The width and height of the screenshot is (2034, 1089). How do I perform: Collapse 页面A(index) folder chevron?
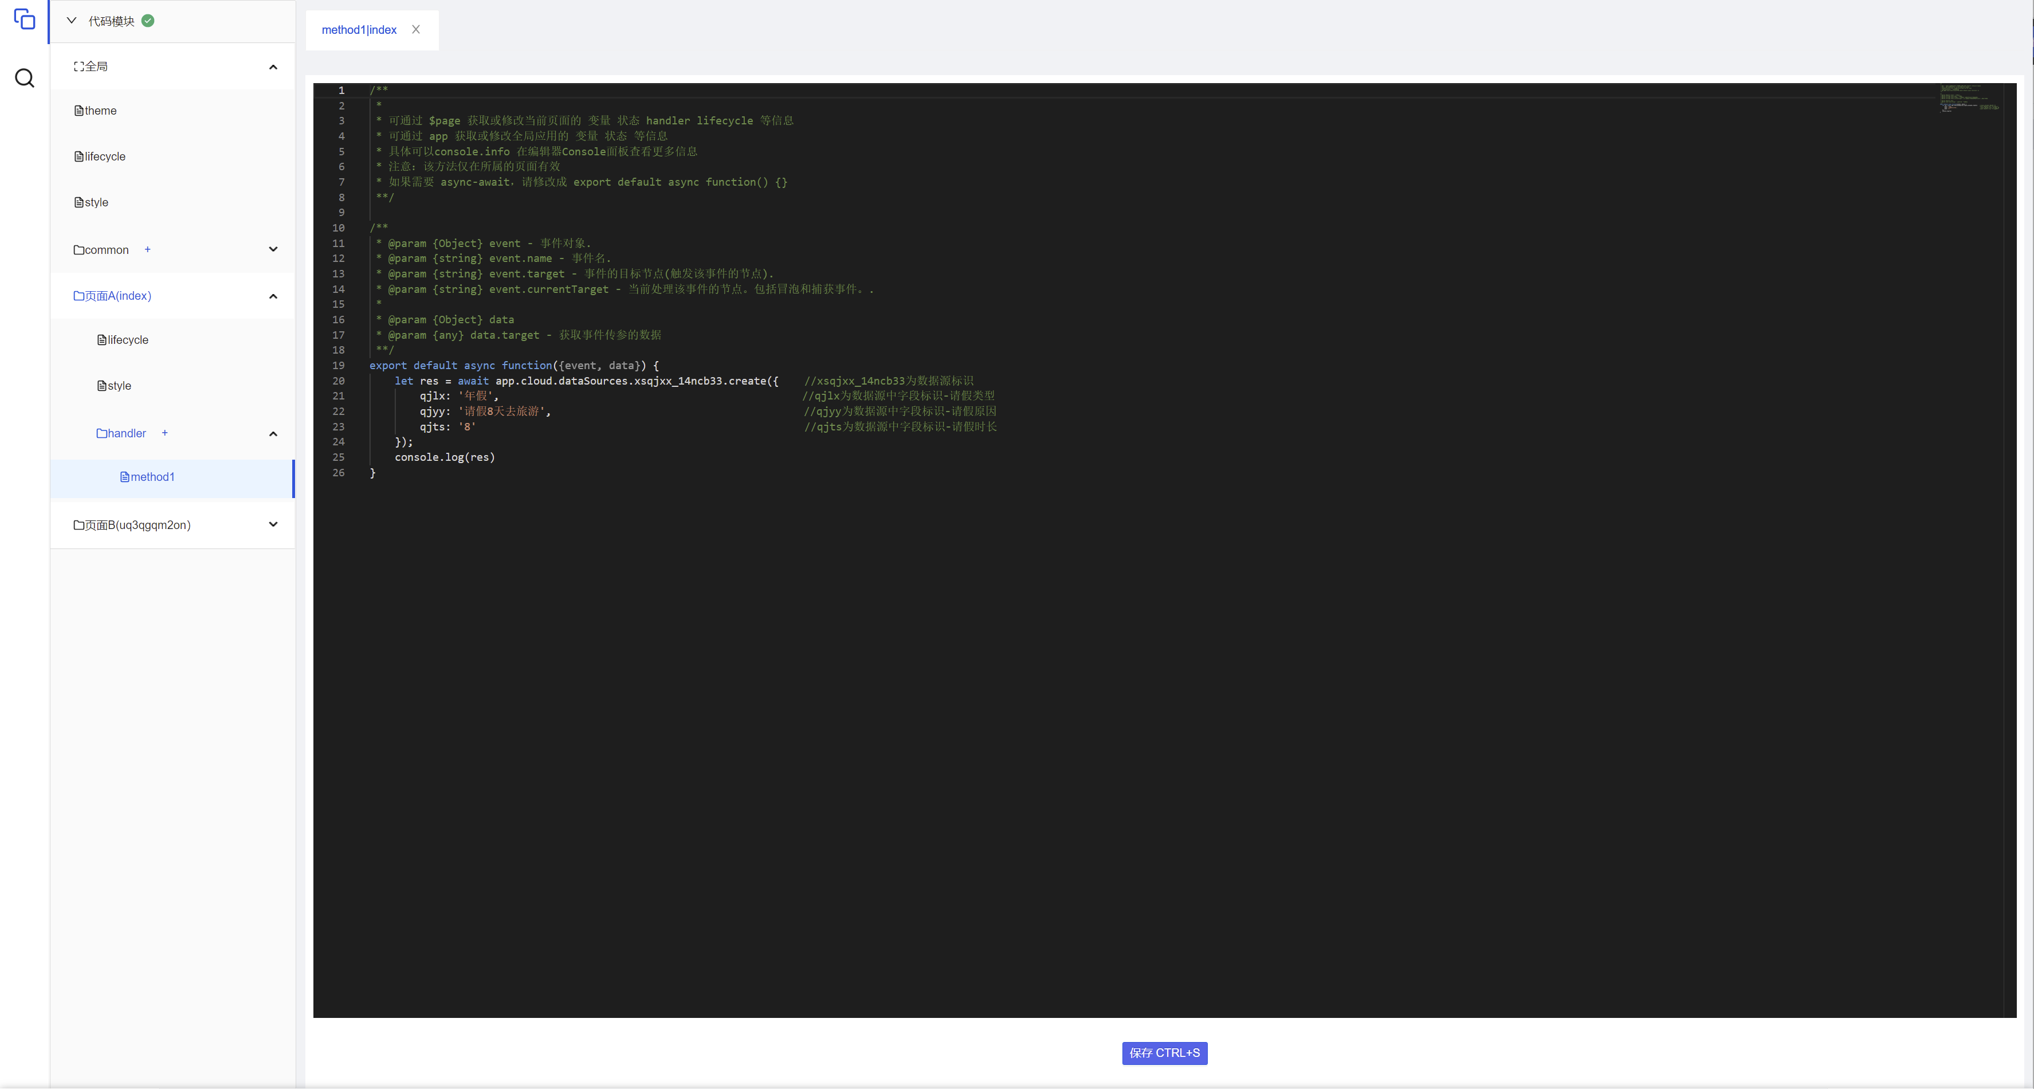[x=273, y=296]
